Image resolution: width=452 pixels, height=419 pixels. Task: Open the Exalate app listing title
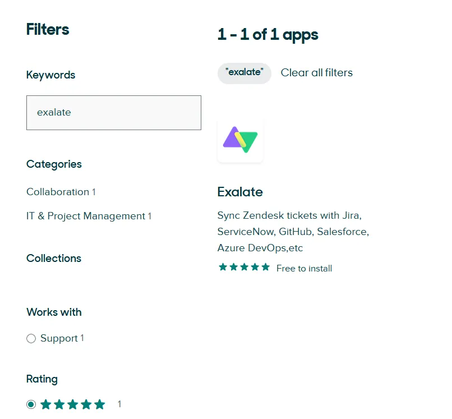(240, 192)
